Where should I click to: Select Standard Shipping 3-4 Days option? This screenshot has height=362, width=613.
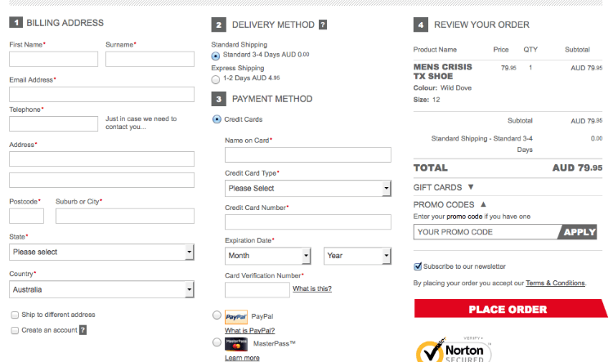click(x=216, y=56)
